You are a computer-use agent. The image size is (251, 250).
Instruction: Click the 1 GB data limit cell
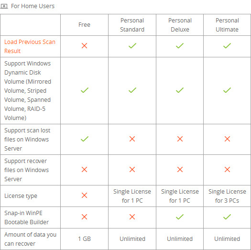[x=84, y=239]
